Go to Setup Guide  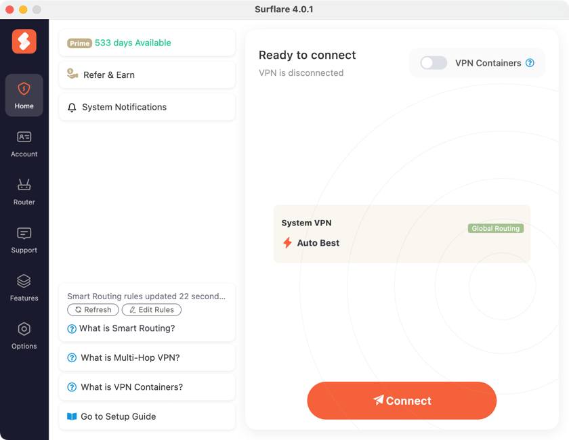point(119,416)
